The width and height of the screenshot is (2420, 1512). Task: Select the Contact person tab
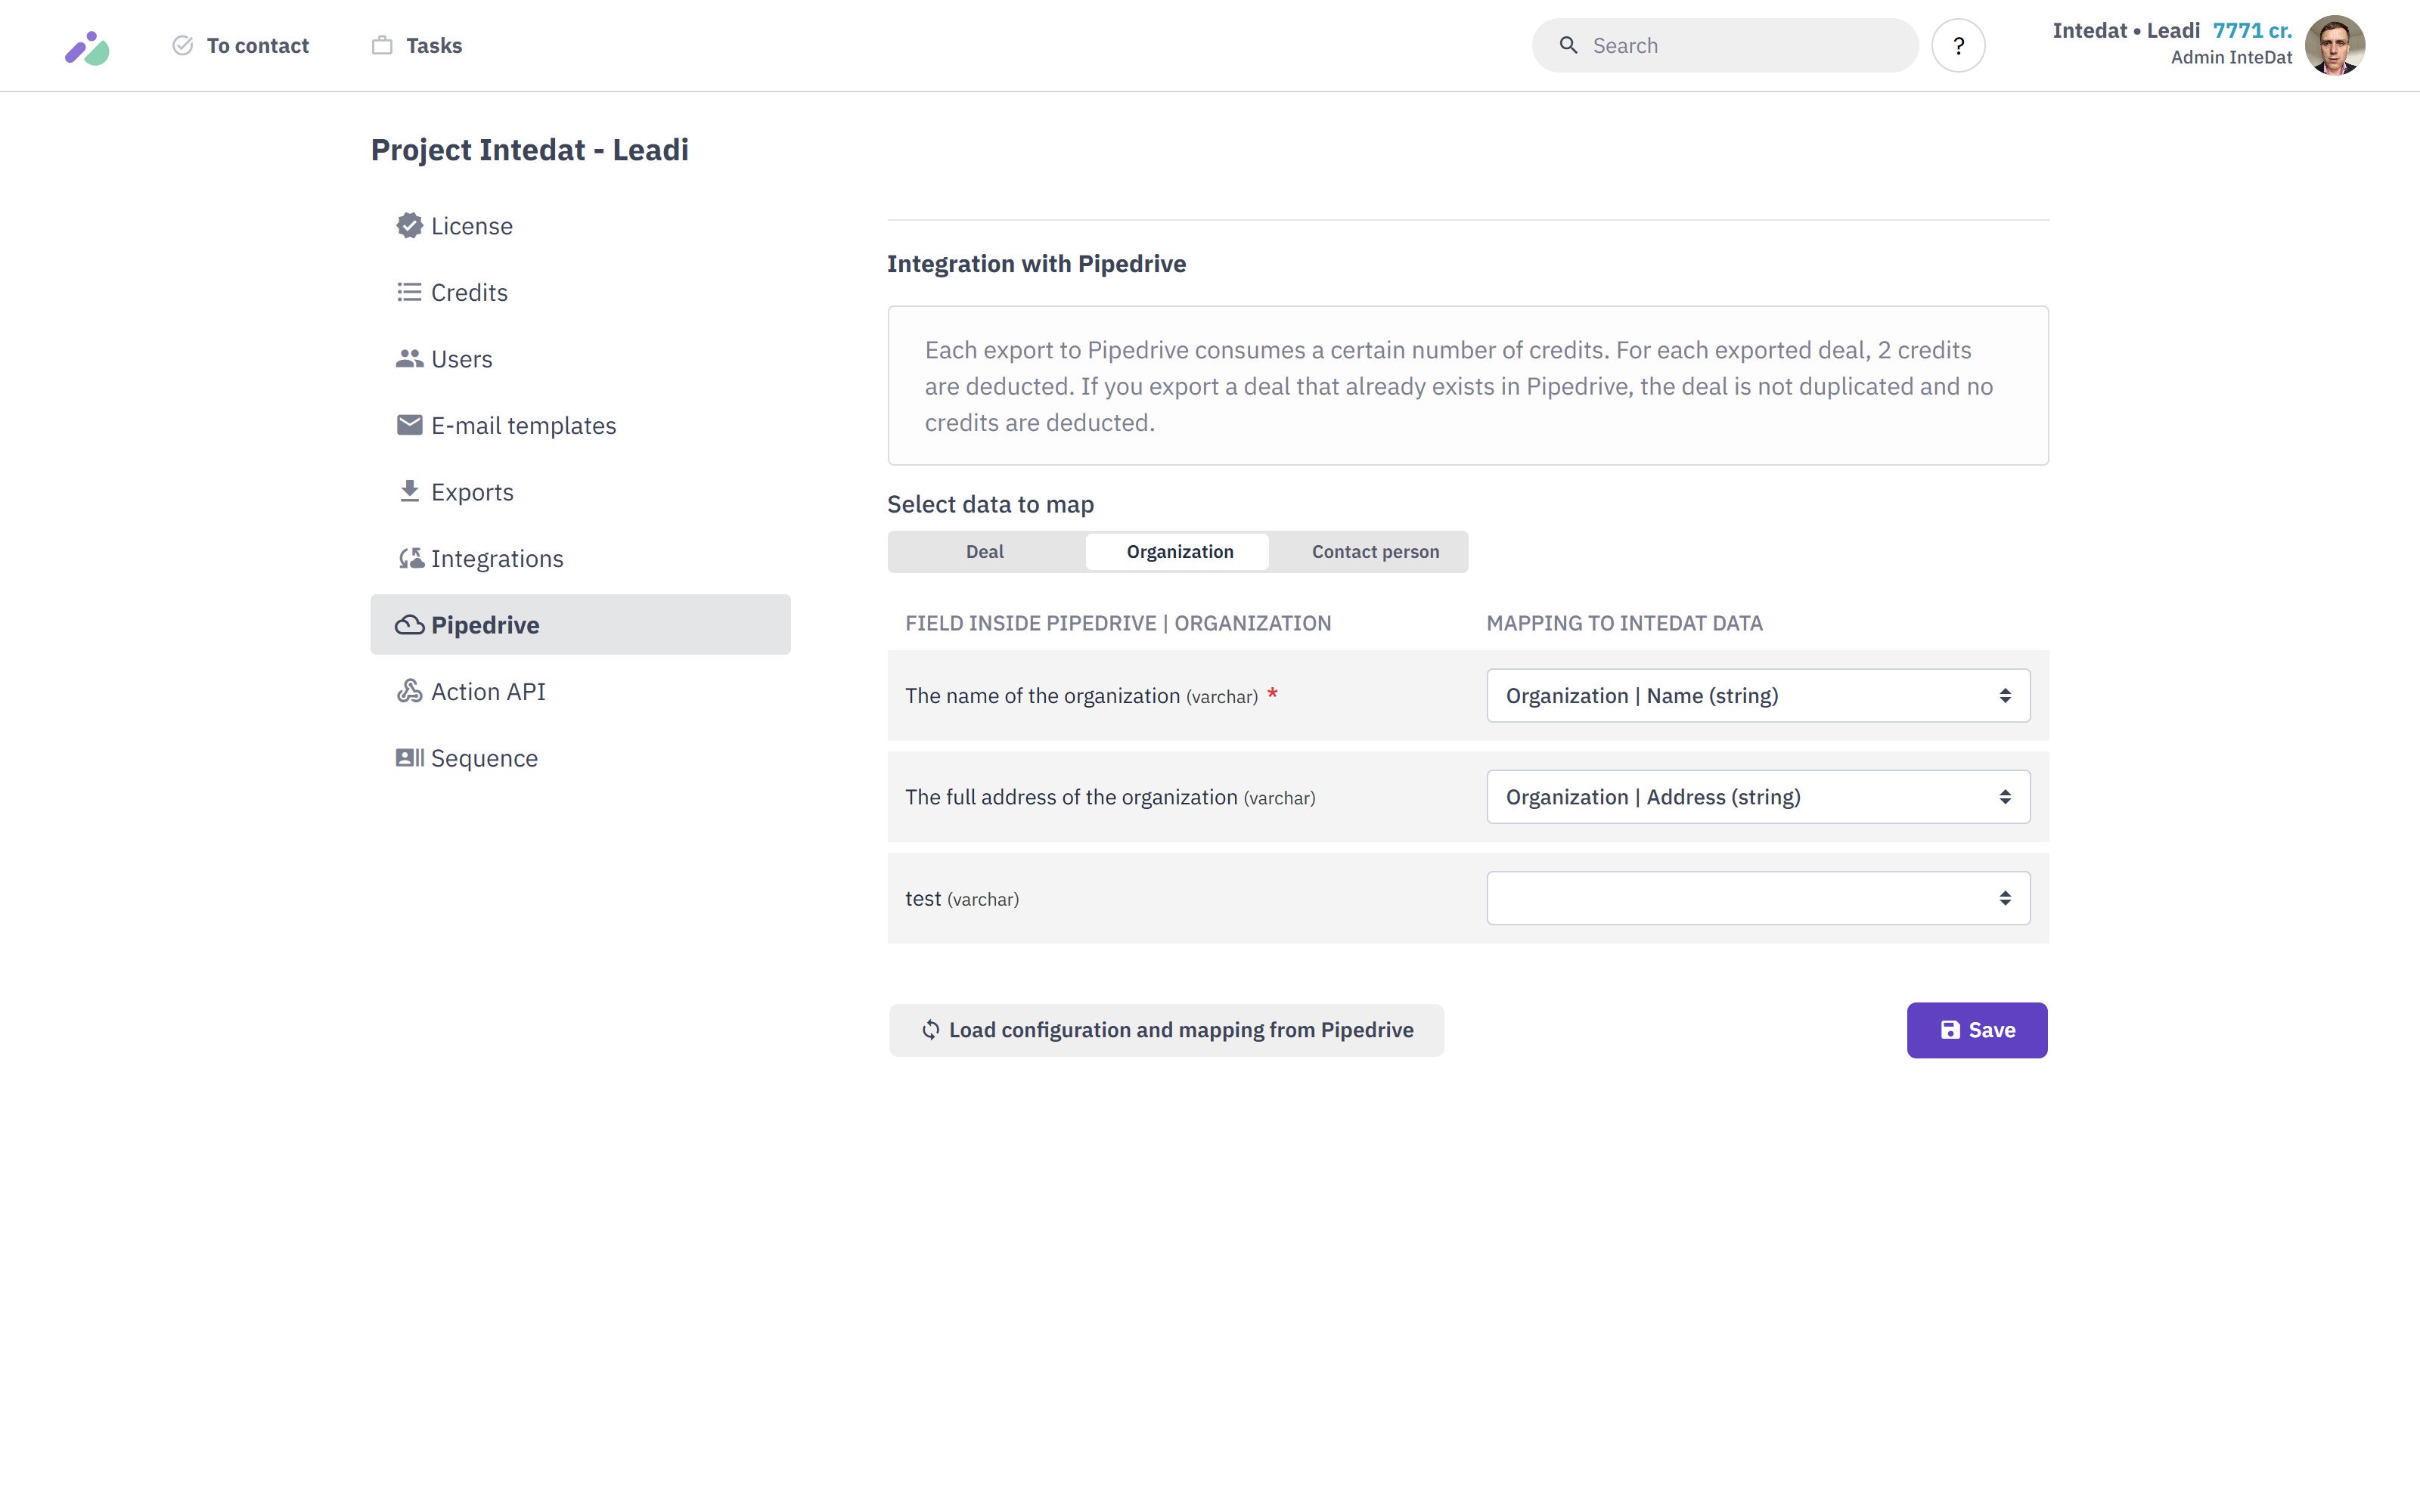pyautogui.click(x=1374, y=552)
